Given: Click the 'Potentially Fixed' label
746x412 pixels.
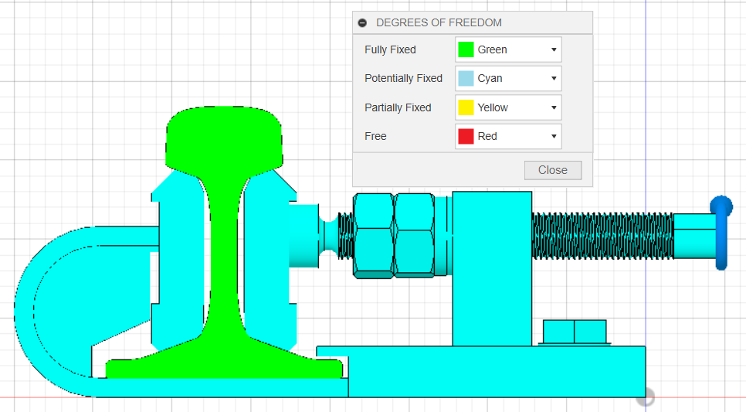Looking at the screenshot, I should pyautogui.click(x=403, y=79).
